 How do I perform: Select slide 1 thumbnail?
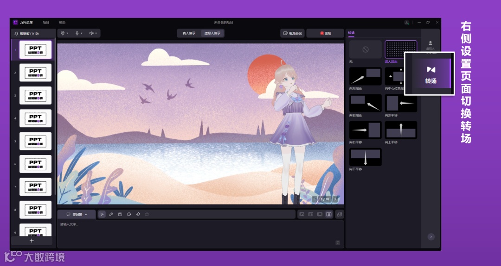(35, 49)
